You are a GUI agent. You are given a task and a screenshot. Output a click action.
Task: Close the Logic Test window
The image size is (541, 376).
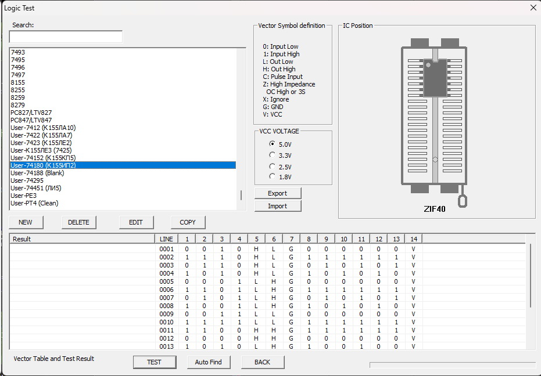point(533,8)
